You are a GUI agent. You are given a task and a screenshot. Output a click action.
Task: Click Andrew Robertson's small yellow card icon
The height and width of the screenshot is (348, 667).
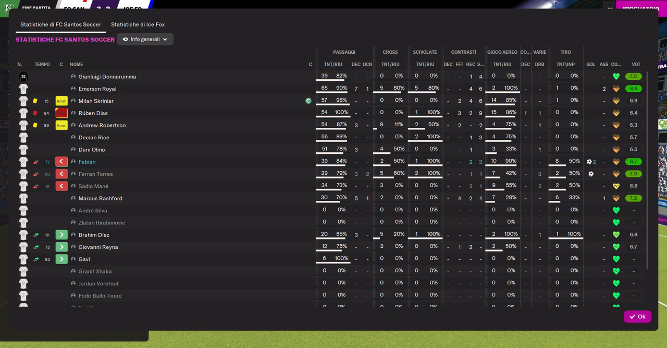pos(35,125)
